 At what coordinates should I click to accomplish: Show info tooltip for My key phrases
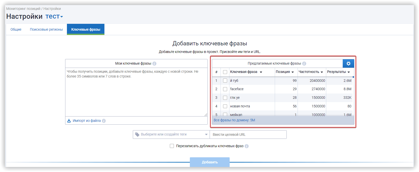pos(154,64)
